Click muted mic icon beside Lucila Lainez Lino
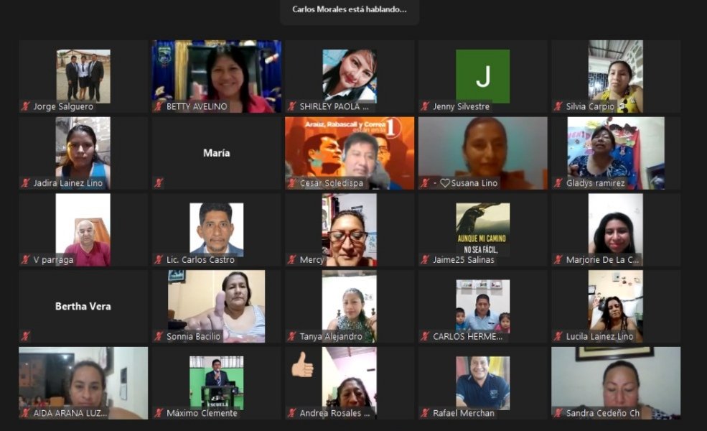The height and width of the screenshot is (431, 707). point(558,336)
